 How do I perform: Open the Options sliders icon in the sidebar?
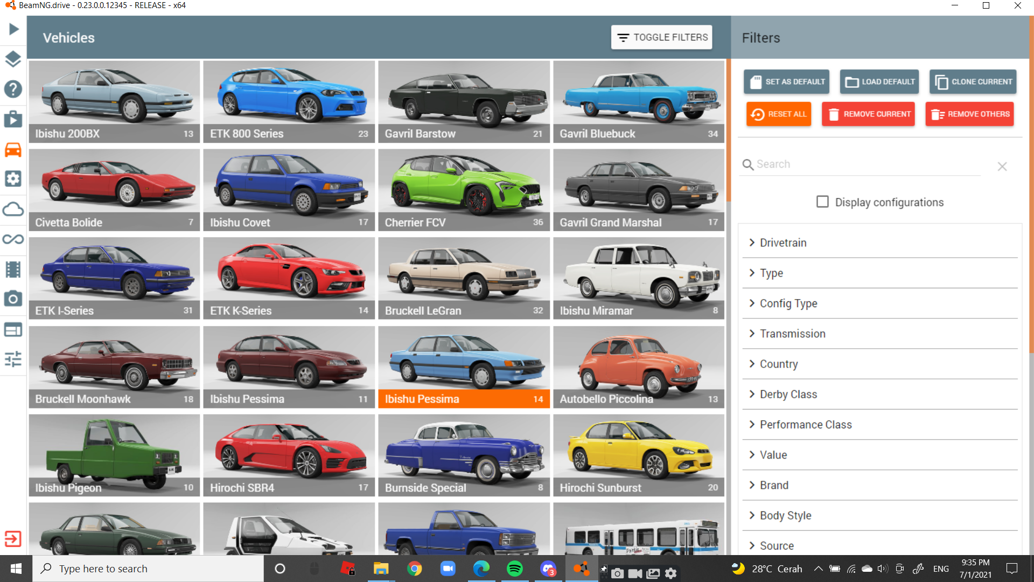pyautogui.click(x=13, y=359)
